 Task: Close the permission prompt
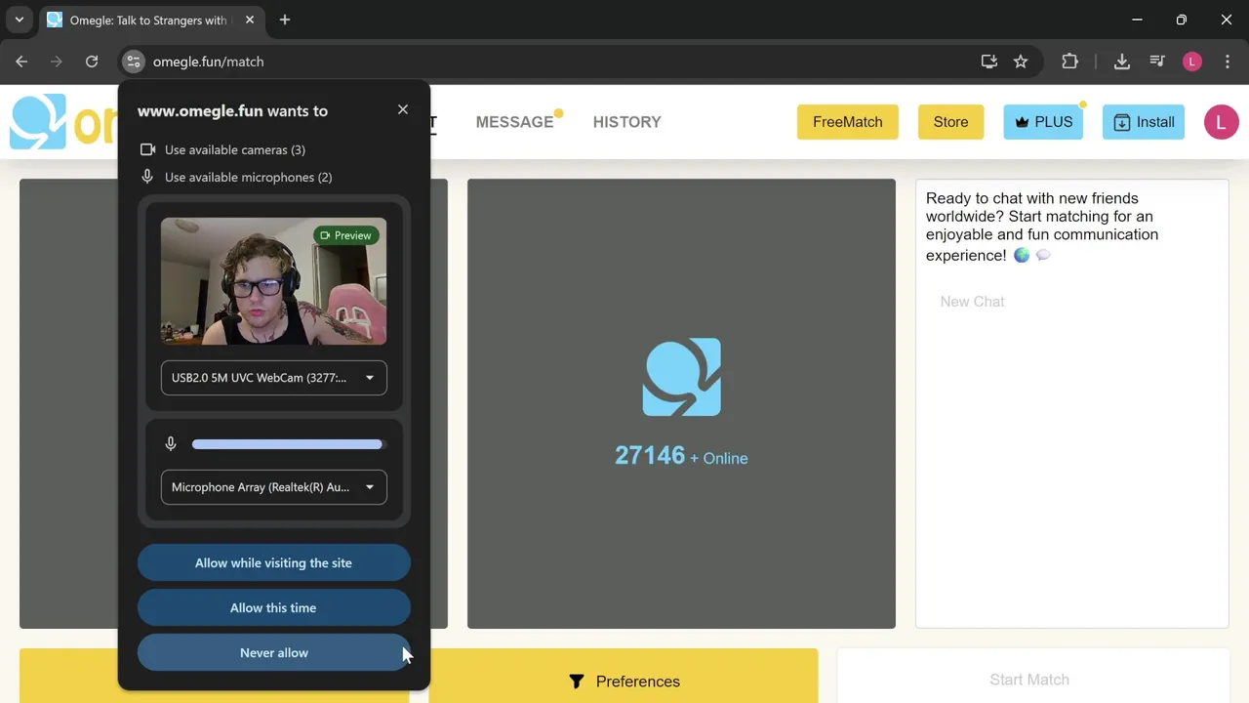403,109
